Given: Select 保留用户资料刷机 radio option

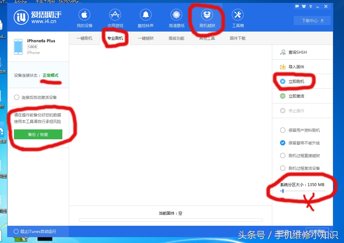Looking at the screenshot, I should [x=282, y=130].
